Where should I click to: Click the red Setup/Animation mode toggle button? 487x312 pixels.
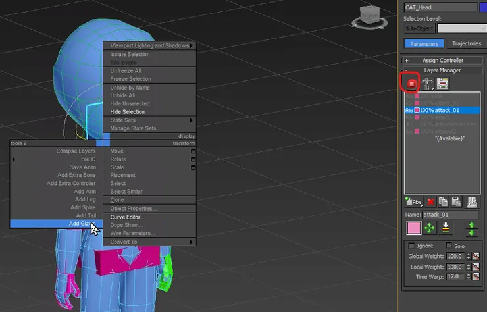click(x=411, y=84)
